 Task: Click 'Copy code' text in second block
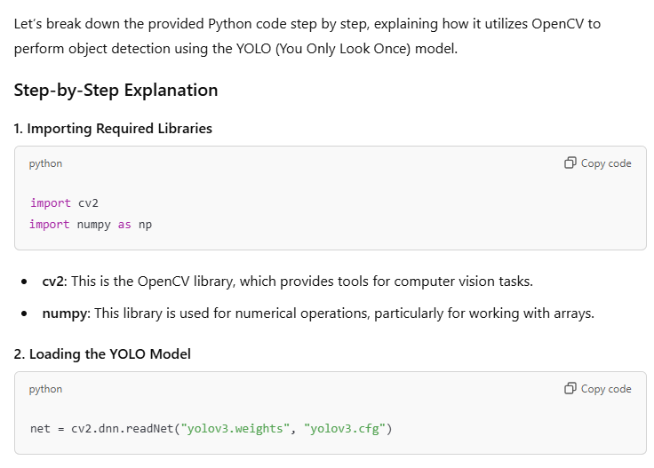tap(606, 389)
